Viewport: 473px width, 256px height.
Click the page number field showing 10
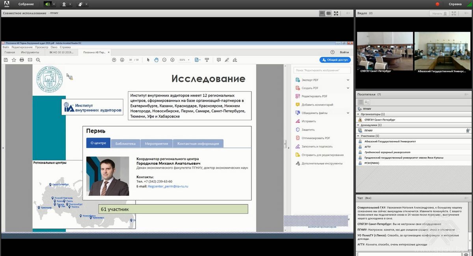coord(130,60)
